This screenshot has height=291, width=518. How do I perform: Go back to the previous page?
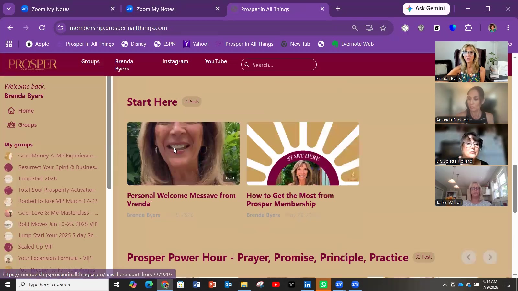(10, 28)
